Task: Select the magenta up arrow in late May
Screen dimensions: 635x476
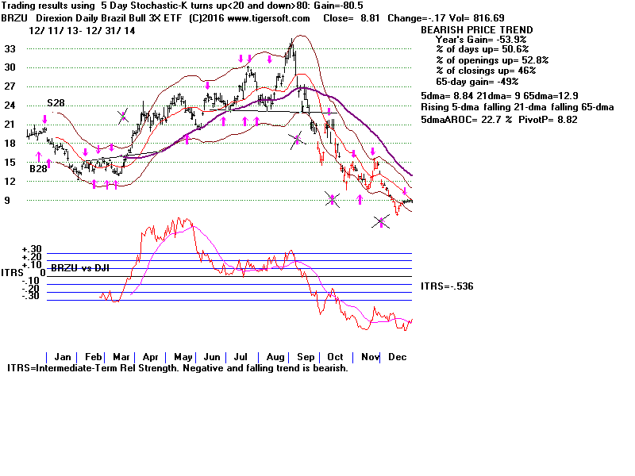Action: (187, 139)
